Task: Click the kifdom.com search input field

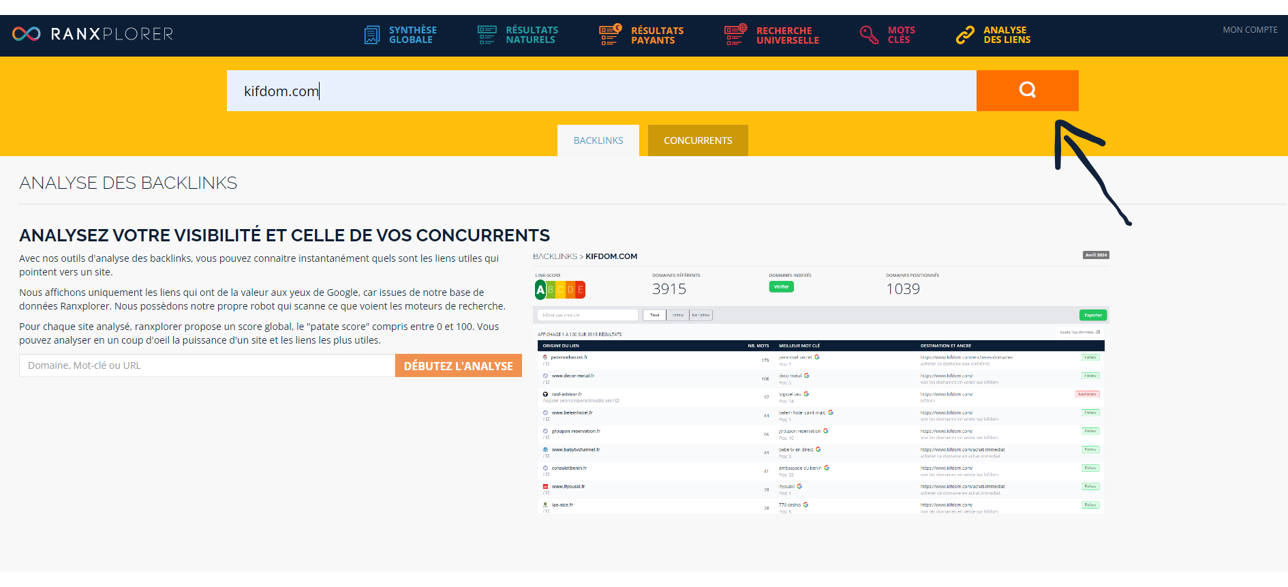Action: coord(602,91)
